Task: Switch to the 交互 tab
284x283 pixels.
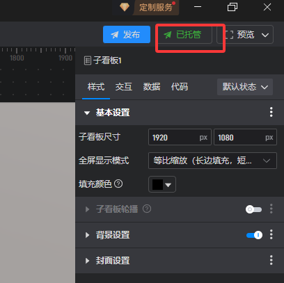Action: (124, 87)
